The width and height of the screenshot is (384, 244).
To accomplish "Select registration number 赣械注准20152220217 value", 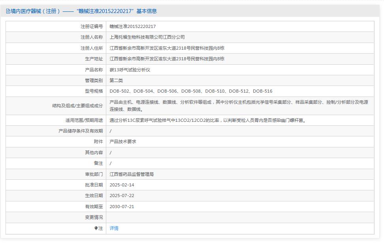I will point(132,26).
